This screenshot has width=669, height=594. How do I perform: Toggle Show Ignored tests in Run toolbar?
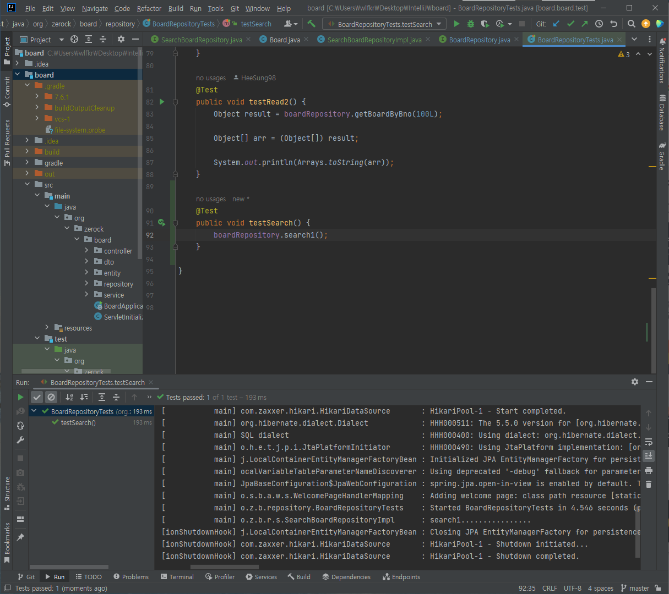coord(51,397)
